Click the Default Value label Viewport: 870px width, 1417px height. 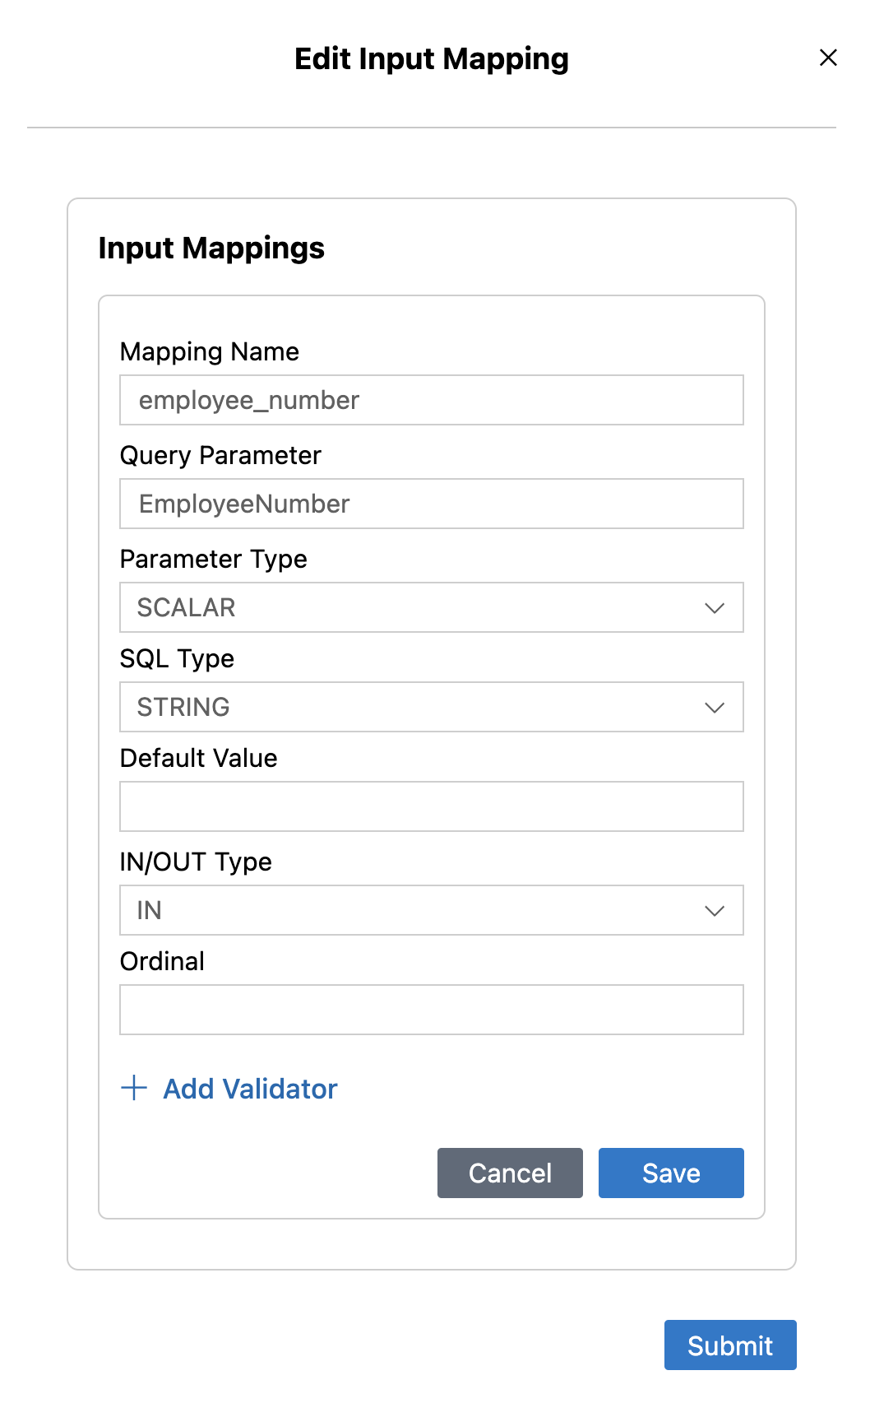pyautogui.click(x=198, y=758)
